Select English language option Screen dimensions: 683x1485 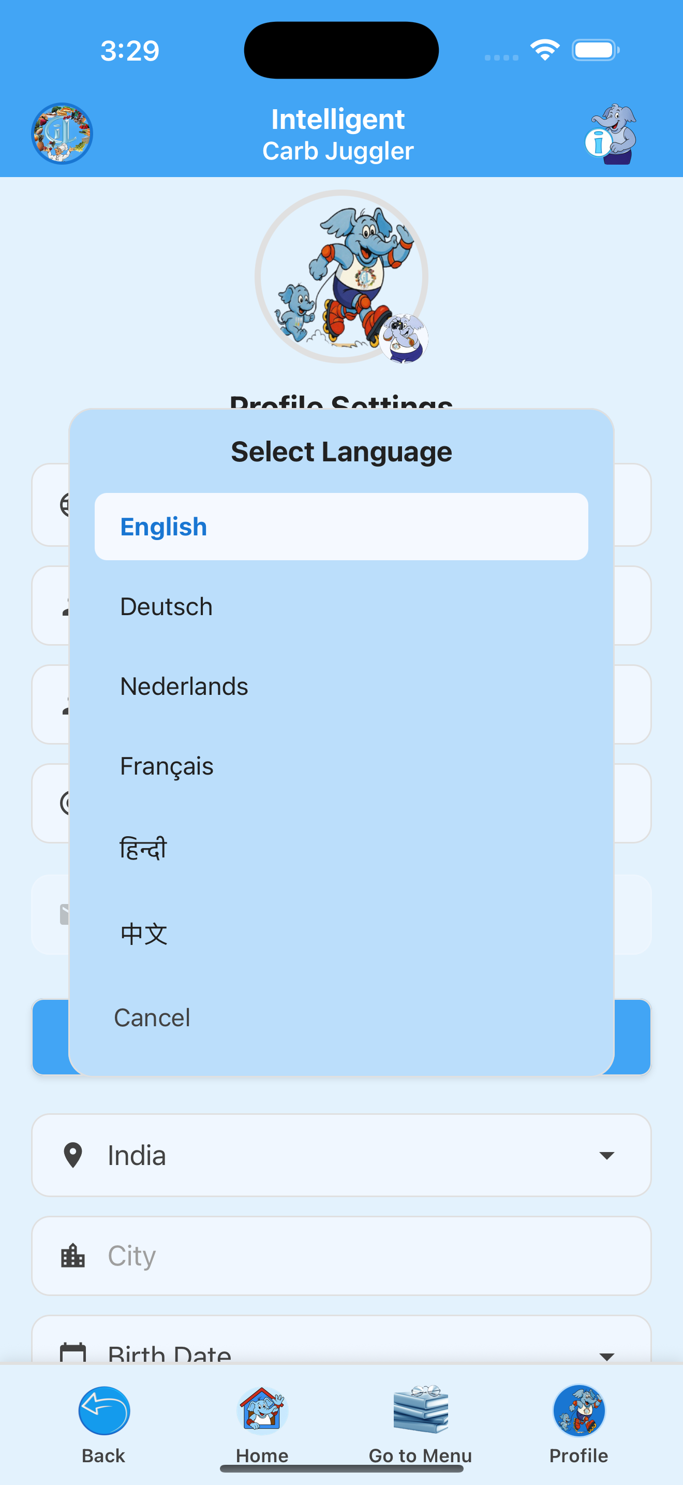[341, 526]
